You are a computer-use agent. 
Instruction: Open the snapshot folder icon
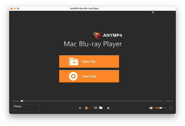(101, 108)
